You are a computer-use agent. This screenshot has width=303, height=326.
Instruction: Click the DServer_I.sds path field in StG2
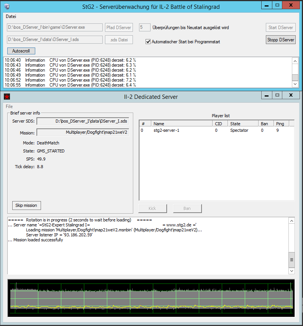pyautogui.click(x=55, y=39)
